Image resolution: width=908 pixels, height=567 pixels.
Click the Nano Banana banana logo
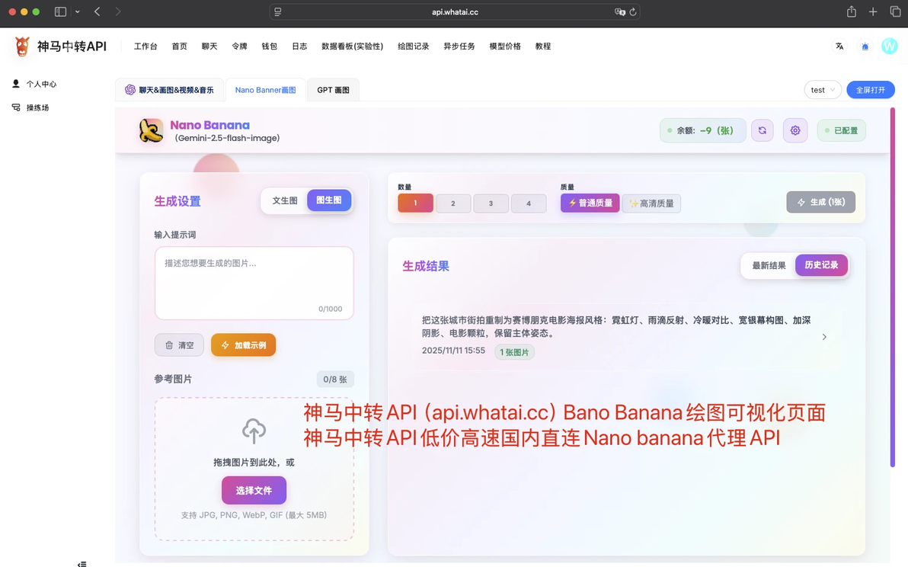point(151,131)
